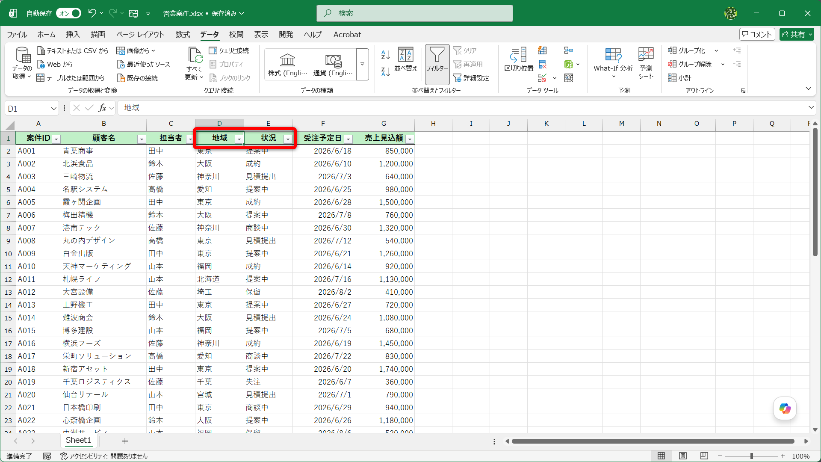821x462 pixels.
Task: Click the Remove Duplicates icon
Action: coord(542,64)
